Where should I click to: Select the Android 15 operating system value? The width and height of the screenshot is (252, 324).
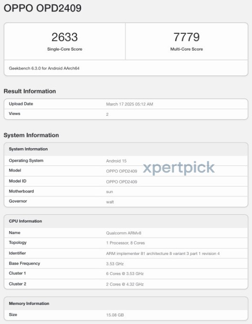pos(116,161)
